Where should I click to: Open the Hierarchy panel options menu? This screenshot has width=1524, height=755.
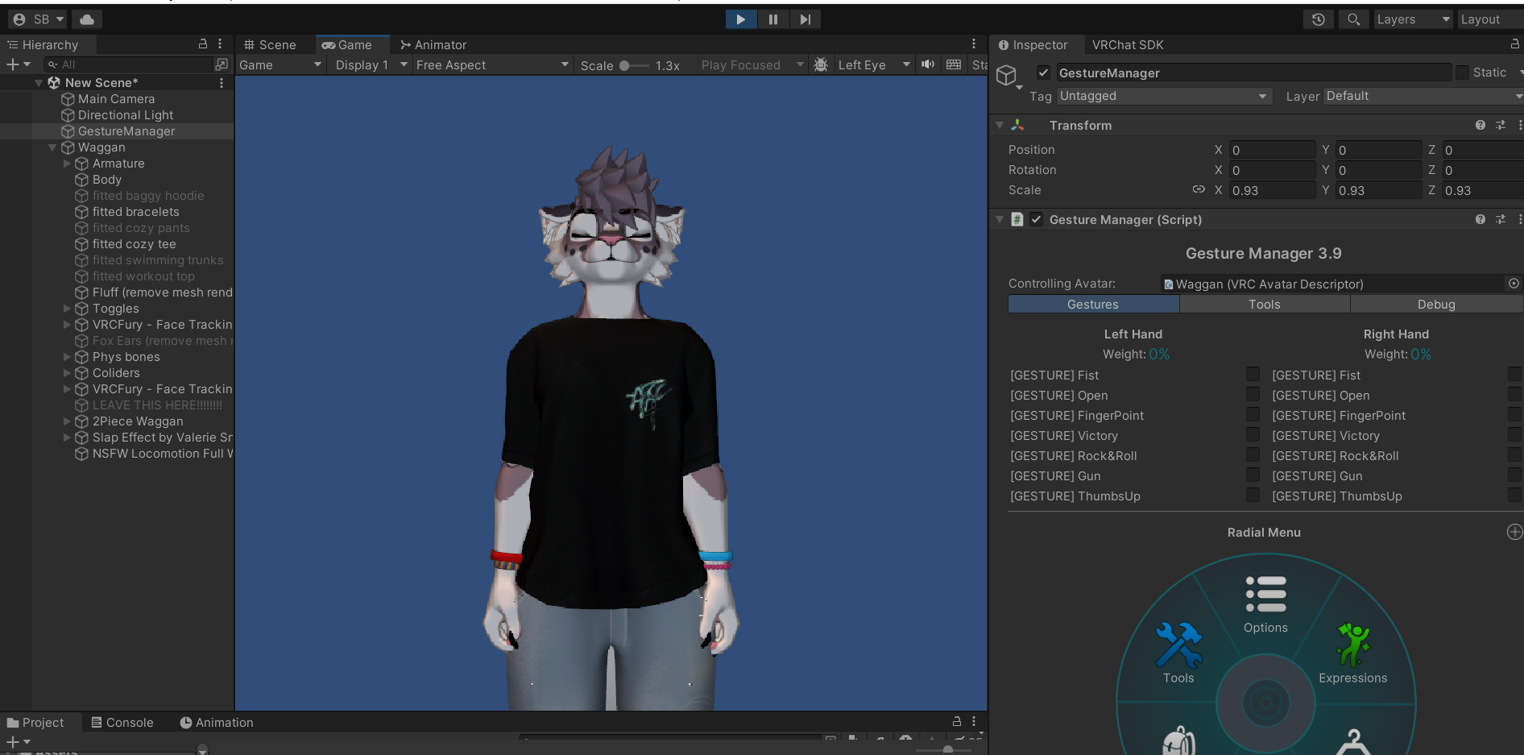[220, 44]
